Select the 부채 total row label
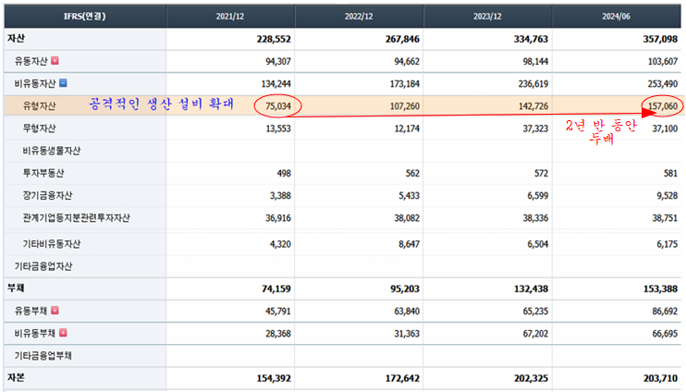Image resolution: width=686 pixels, height=392 pixels. pyautogui.click(x=17, y=288)
